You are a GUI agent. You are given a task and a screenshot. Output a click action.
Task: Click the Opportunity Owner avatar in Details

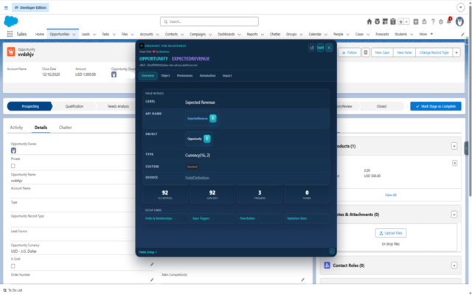[x=13, y=150]
